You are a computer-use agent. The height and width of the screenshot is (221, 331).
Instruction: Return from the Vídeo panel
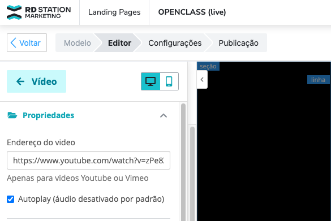click(37, 81)
